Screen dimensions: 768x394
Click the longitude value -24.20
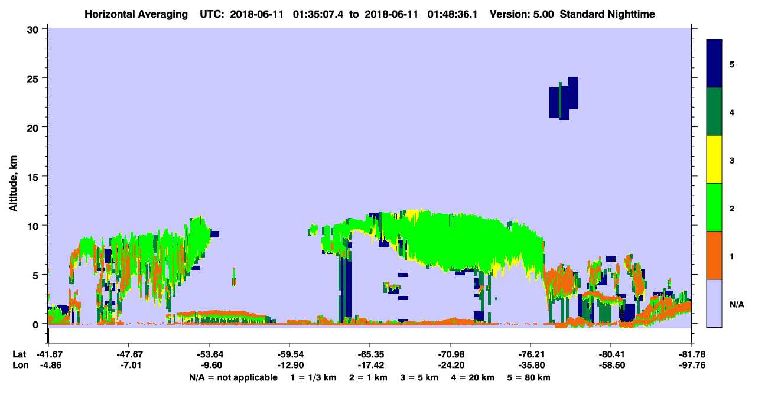coord(450,366)
